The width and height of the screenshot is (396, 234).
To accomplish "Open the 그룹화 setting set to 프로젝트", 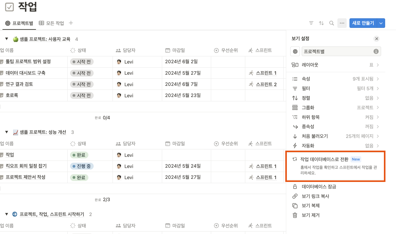I will [336, 108].
